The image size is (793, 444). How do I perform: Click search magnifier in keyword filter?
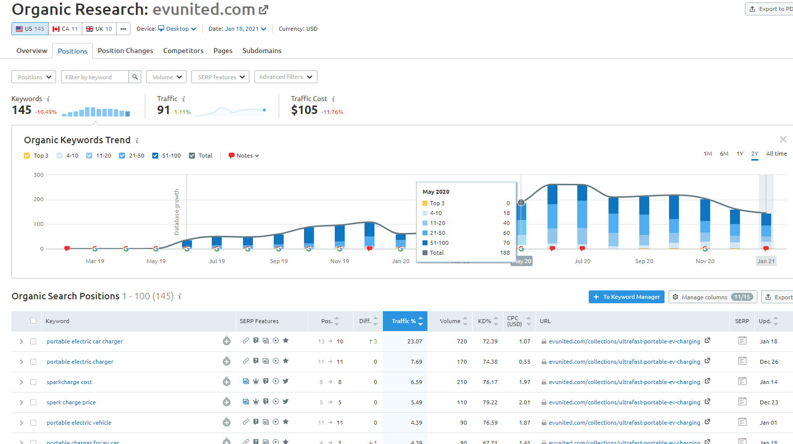[x=135, y=77]
